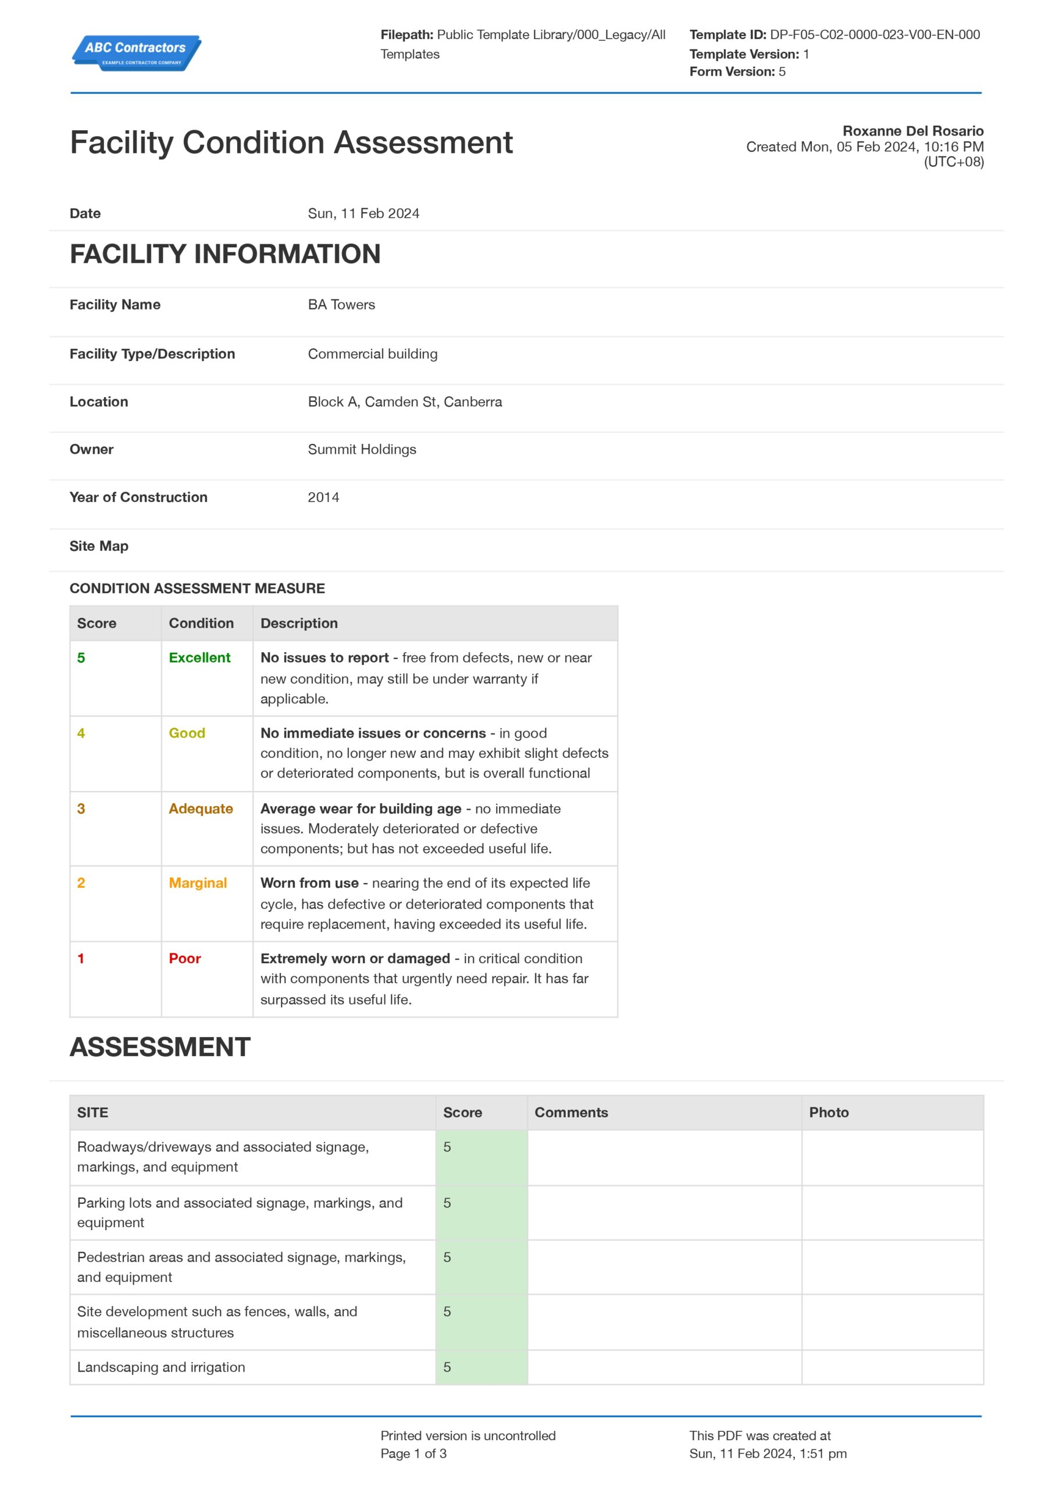The height and width of the screenshot is (1489, 1052).
Task: Select the red Poor condition label
Action: (x=184, y=959)
